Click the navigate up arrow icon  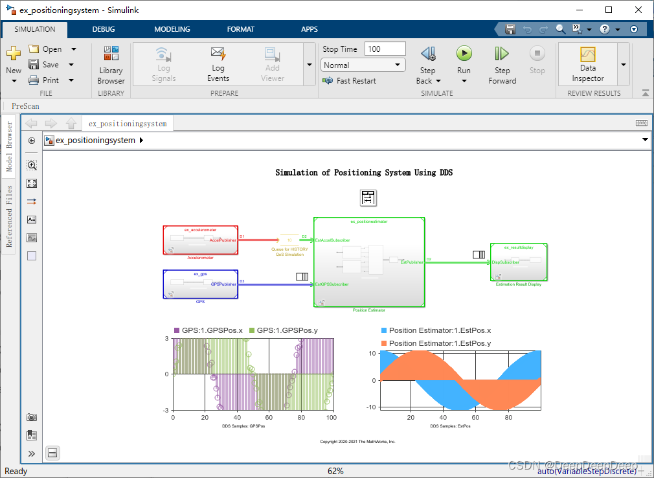pos(71,123)
